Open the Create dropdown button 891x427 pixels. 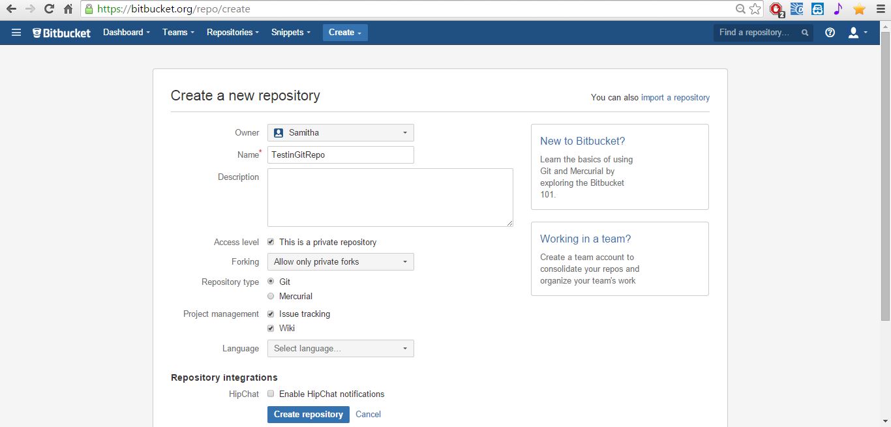coord(345,33)
